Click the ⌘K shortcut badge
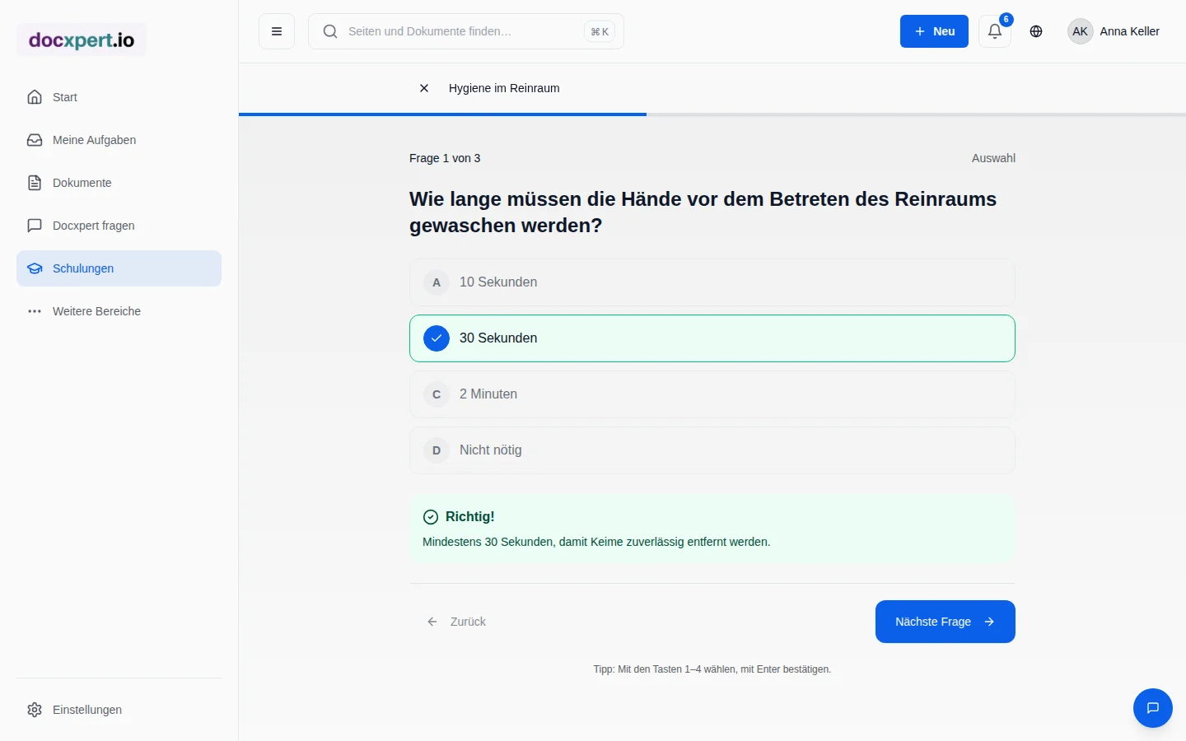The width and height of the screenshot is (1186, 741). click(x=600, y=31)
